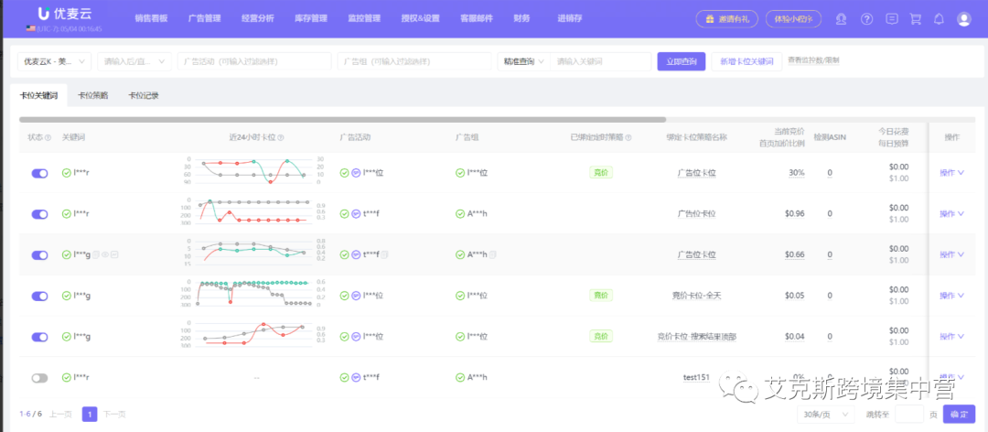Switch to the 卡位记录 tab

point(143,96)
